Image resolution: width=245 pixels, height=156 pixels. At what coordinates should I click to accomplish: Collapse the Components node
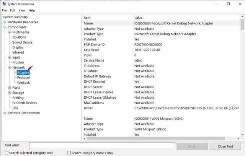[x=5, y=27]
